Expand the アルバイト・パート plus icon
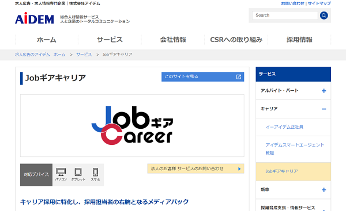Viewport: 346px width, 211px height. tap(324, 91)
